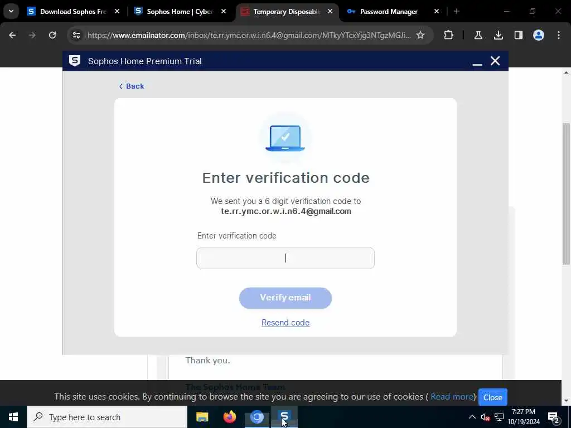Click the Verify email button
This screenshot has height=428, width=571.
(285, 298)
